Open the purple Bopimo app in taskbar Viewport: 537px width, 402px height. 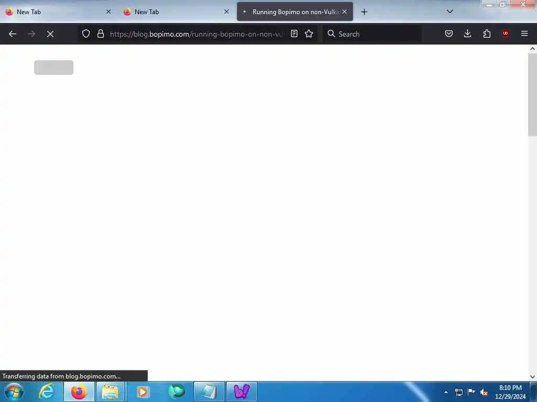point(241,392)
